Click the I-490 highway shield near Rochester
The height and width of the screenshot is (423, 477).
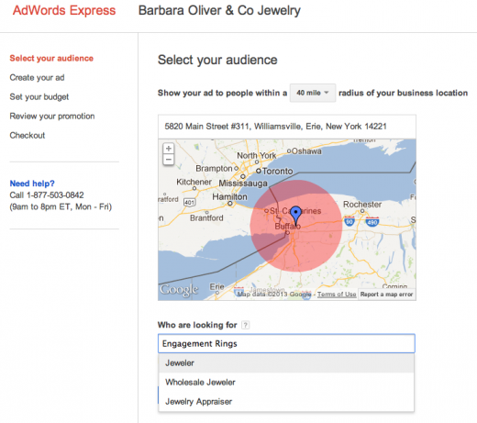pyautogui.click(x=372, y=221)
